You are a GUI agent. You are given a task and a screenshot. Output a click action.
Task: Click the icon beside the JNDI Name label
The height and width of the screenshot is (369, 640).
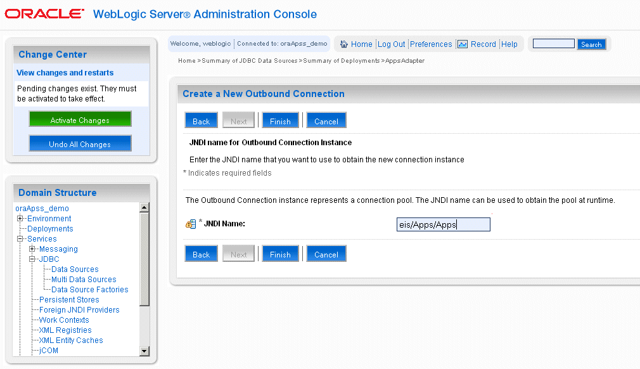click(191, 224)
